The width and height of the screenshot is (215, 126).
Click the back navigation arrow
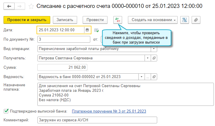[x=9, y=6]
